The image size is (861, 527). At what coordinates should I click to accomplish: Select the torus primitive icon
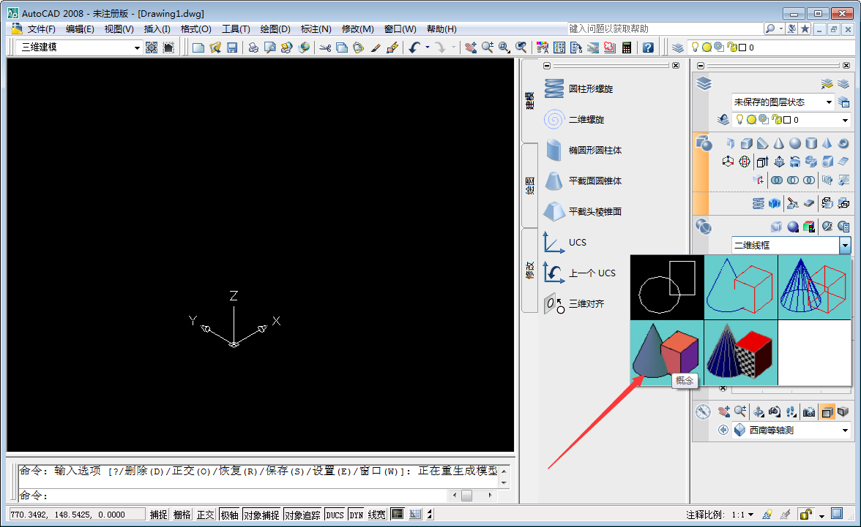(x=844, y=143)
